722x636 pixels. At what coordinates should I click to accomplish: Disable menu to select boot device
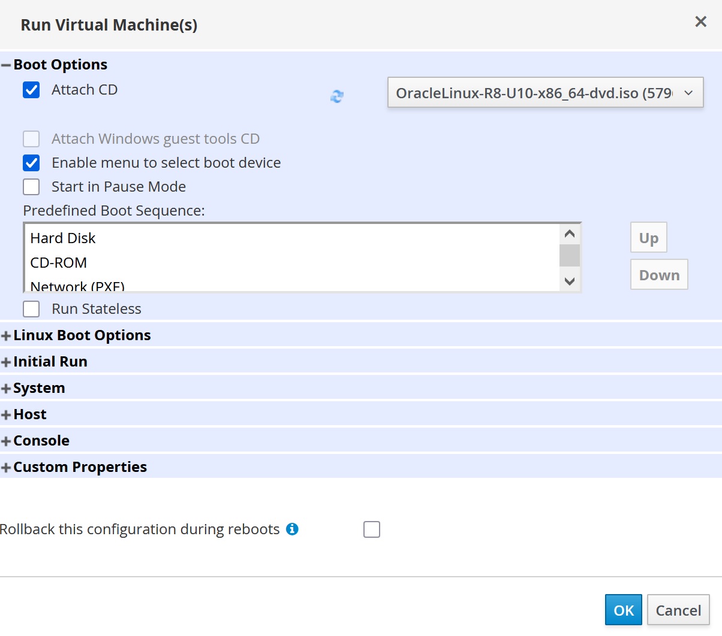31,162
